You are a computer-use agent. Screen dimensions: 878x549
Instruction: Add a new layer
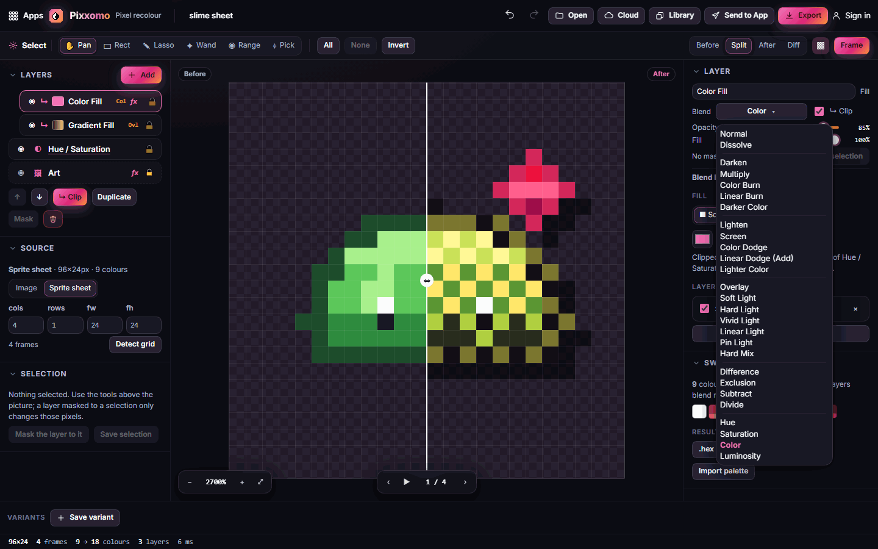(141, 75)
